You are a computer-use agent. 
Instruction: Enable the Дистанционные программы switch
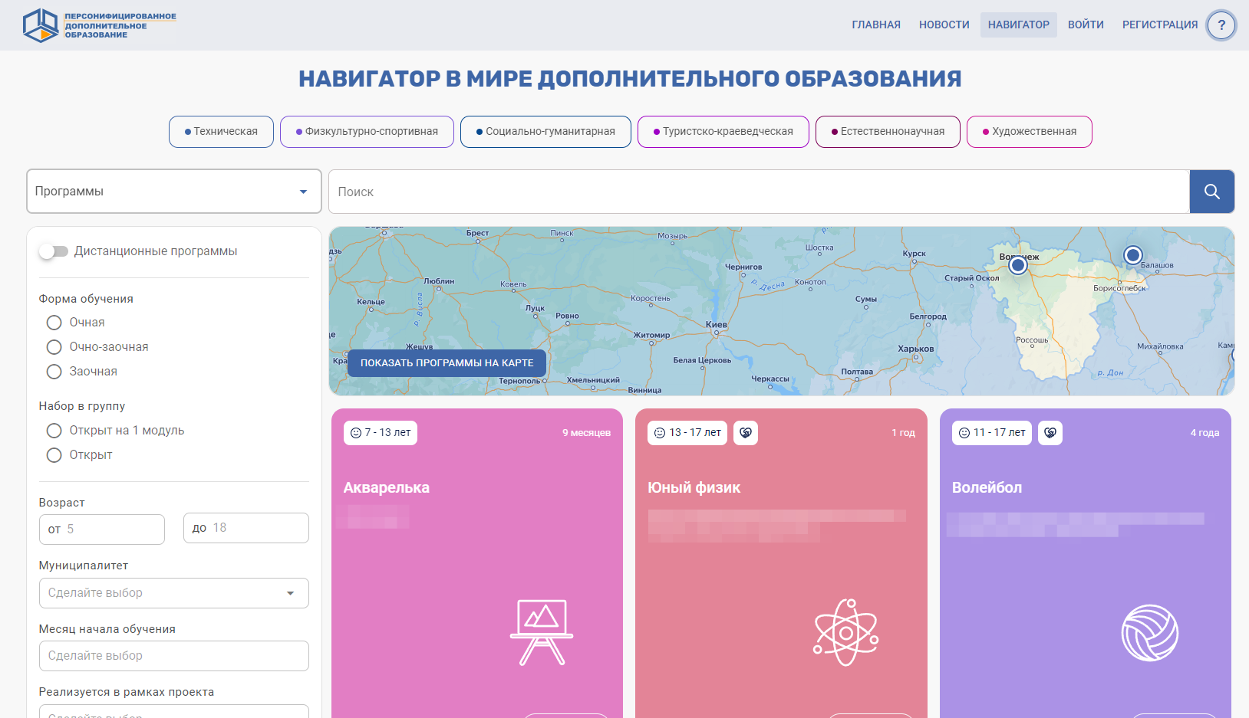[x=54, y=251]
